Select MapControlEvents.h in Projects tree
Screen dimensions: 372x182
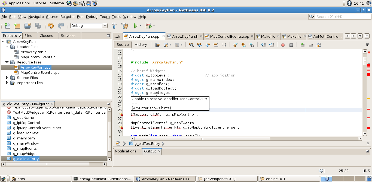point(38,57)
